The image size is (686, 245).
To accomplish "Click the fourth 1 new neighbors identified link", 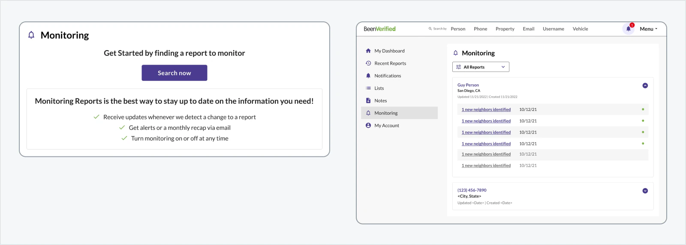I will tap(486, 143).
